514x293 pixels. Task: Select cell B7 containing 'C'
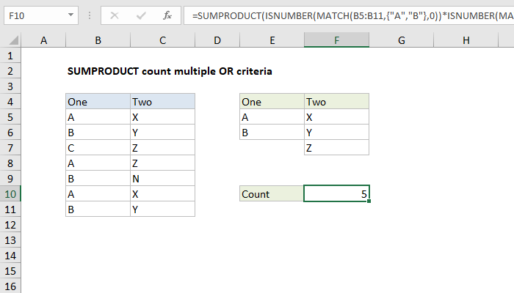[x=98, y=148]
